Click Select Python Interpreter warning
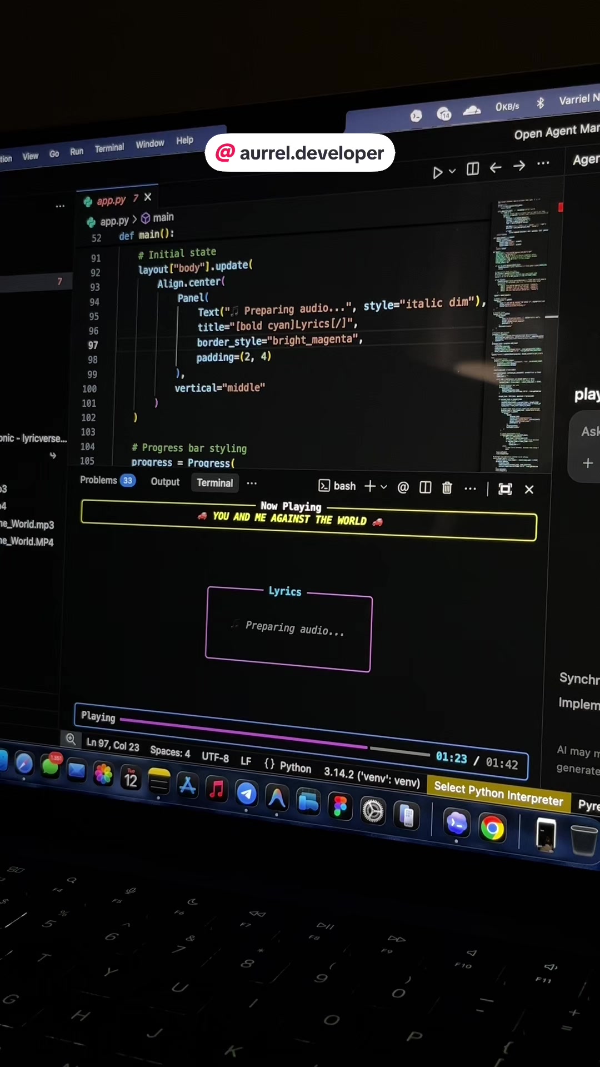 click(498, 793)
